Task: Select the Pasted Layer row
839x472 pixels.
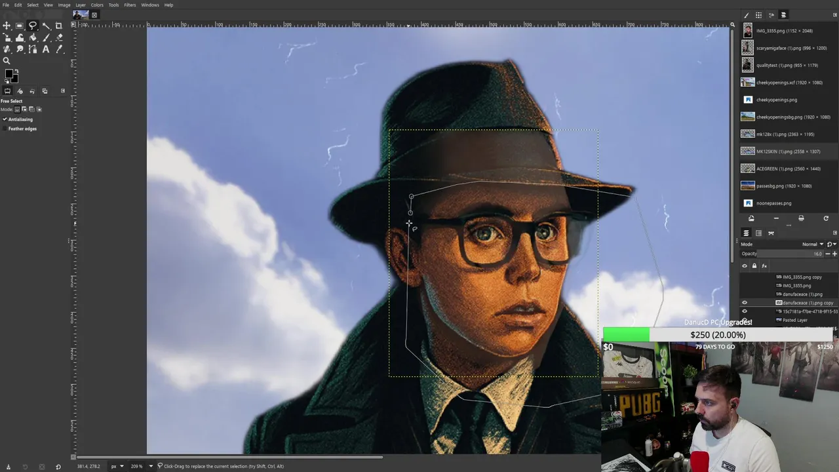Action: [789, 320]
